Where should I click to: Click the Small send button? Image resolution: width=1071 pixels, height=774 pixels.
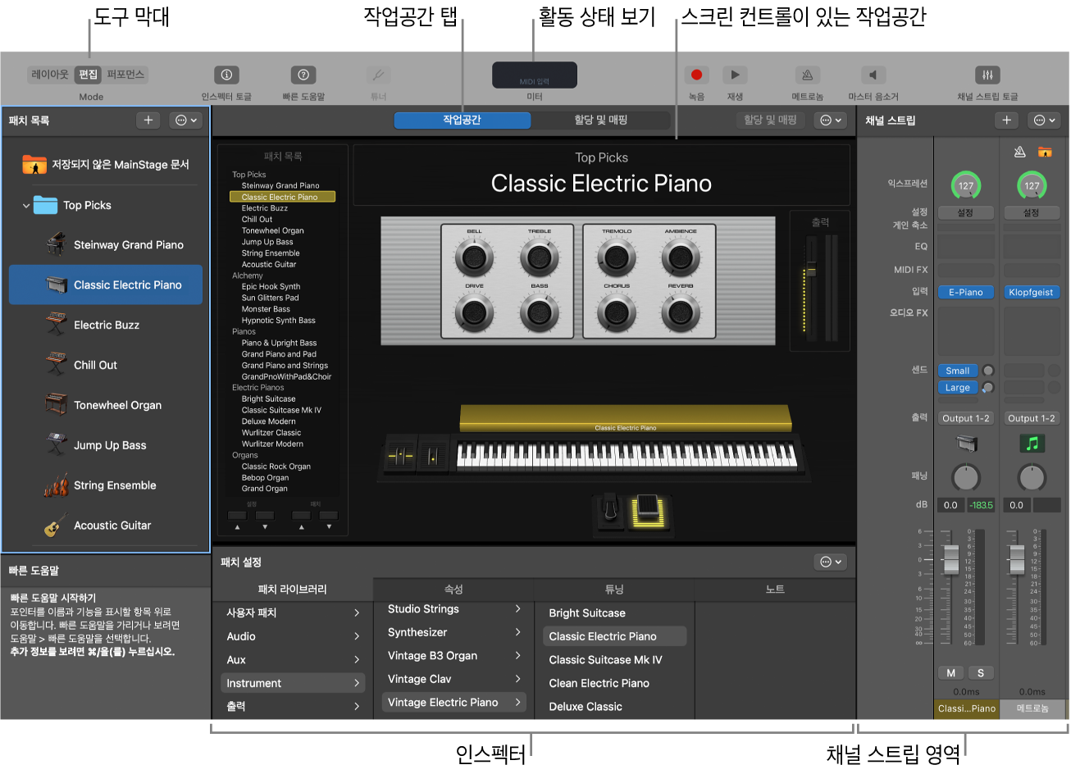(x=957, y=370)
